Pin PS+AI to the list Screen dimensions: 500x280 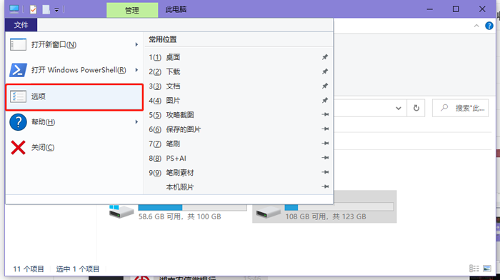pos(325,158)
